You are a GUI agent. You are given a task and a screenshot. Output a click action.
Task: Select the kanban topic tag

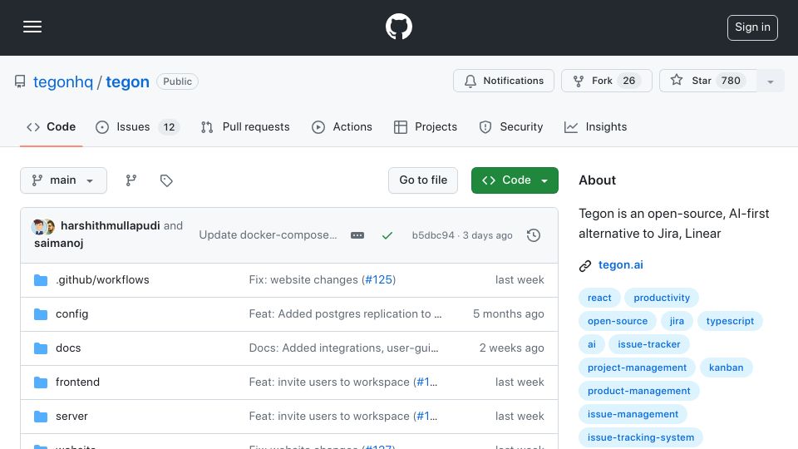pyautogui.click(x=727, y=368)
